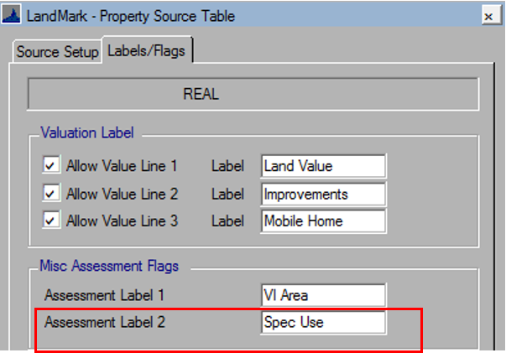Click the Label caption beside Mobile Home

(227, 221)
